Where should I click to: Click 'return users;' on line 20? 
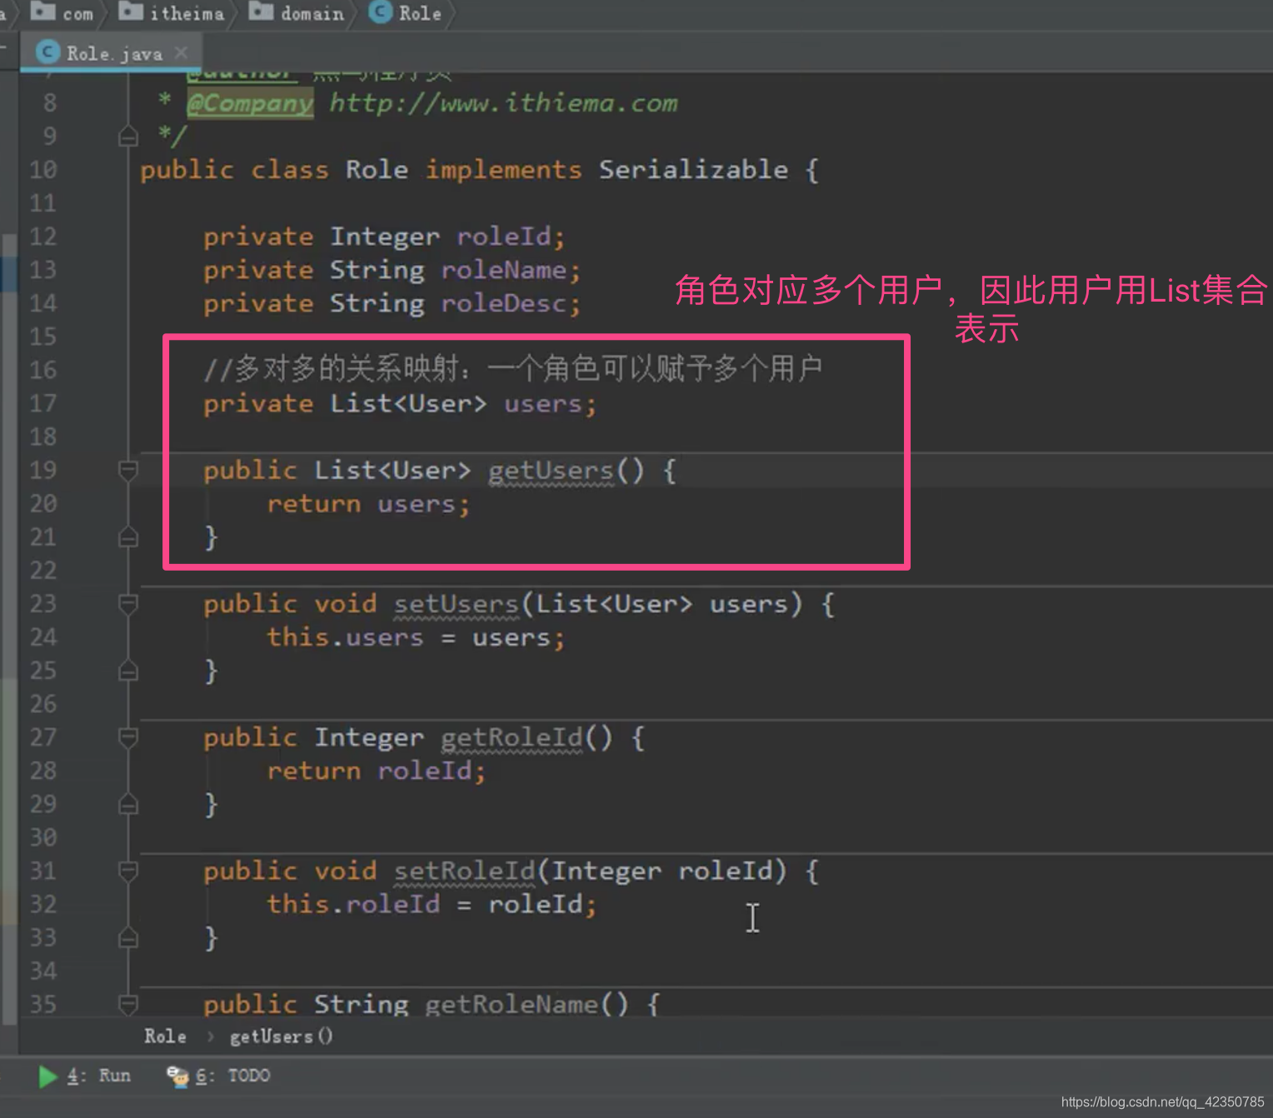[x=369, y=504]
